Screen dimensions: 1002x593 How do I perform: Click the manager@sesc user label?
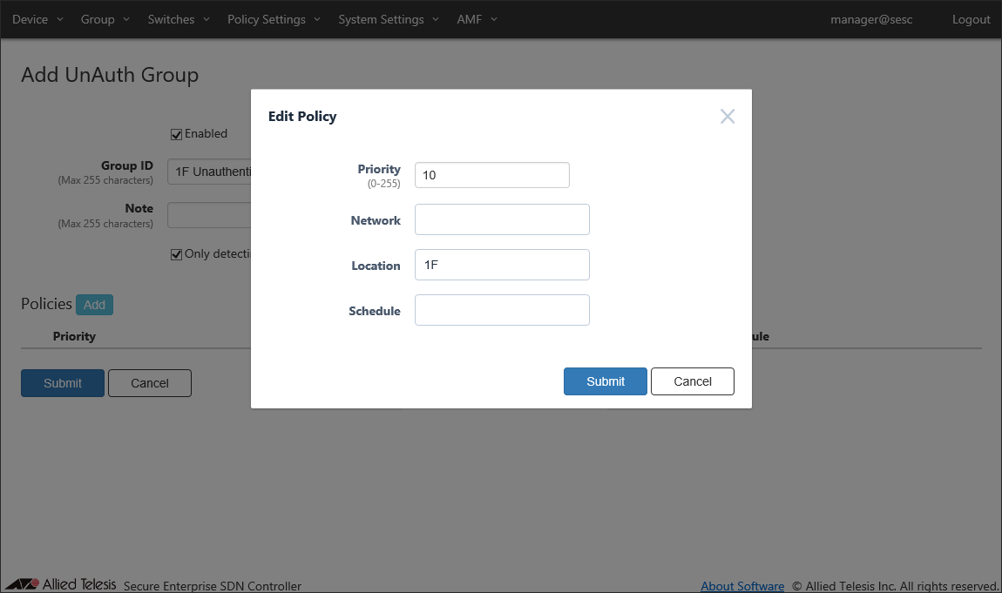coord(871,19)
